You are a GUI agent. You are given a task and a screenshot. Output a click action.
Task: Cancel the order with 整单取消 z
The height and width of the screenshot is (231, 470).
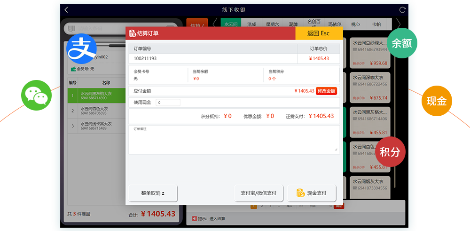click(x=153, y=193)
